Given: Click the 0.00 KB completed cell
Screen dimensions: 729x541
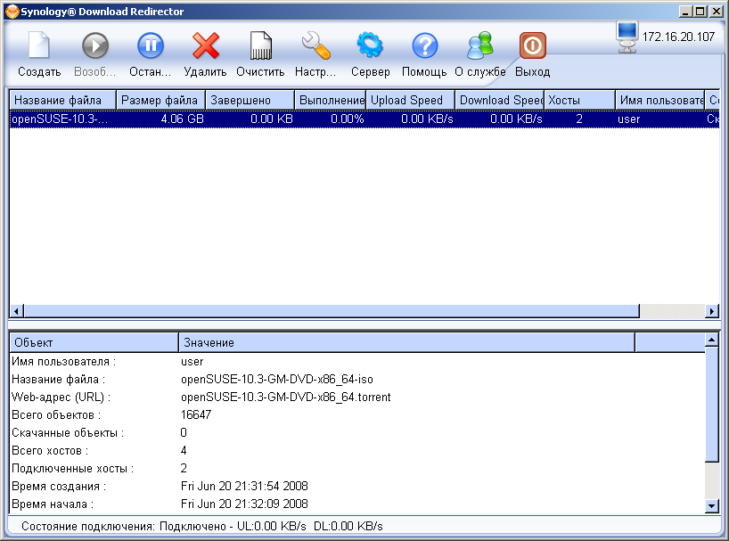Looking at the screenshot, I should [x=272, y=119].
